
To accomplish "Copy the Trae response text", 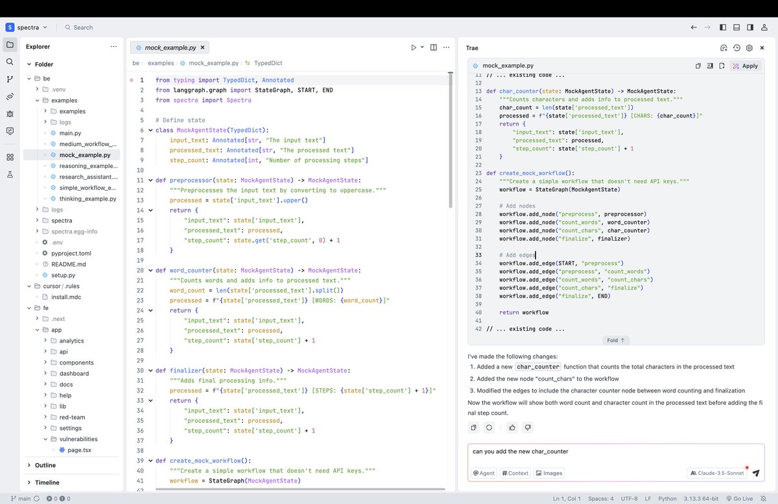I will coord(474,427).
